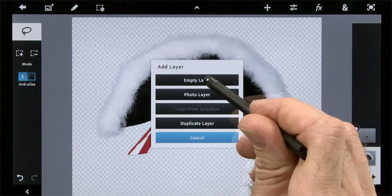Choose Duplicate Layer option
This screenshot has width=392, height=196.
tap(197, 124)
